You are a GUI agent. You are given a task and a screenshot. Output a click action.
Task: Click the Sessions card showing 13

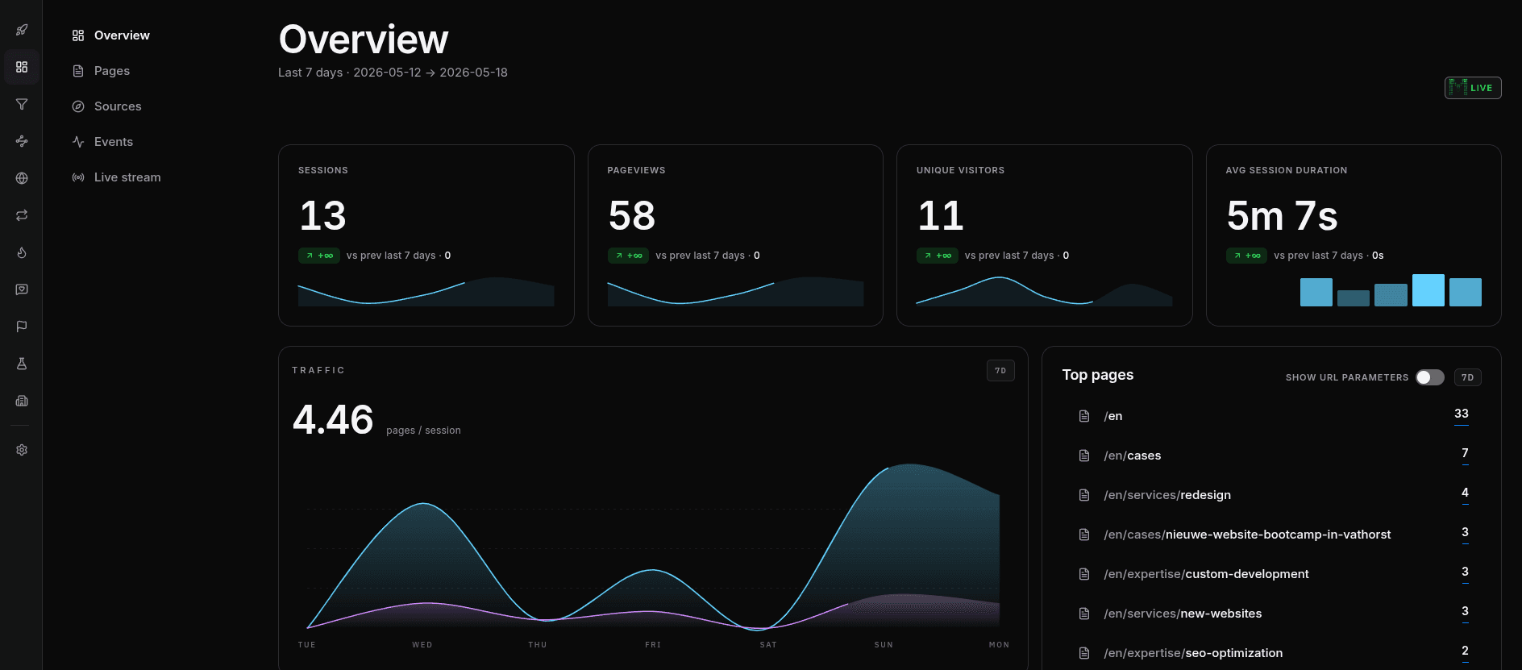[426, 235]
